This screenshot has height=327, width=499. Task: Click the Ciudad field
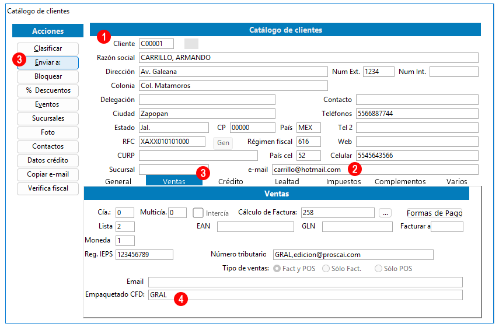point(207,114)
